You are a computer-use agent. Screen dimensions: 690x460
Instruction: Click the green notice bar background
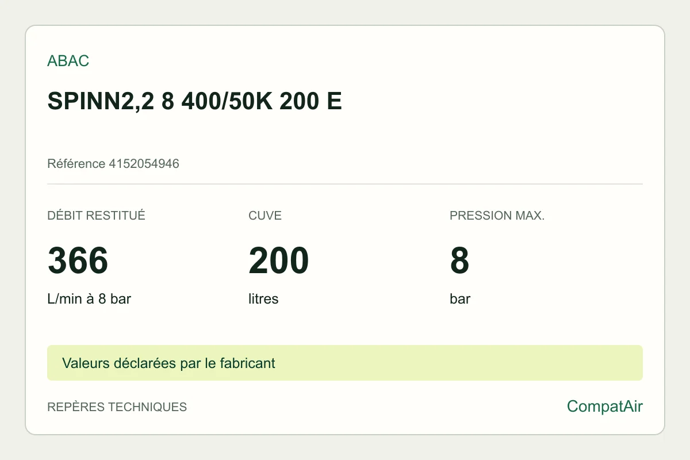click(x=460, y=363)
